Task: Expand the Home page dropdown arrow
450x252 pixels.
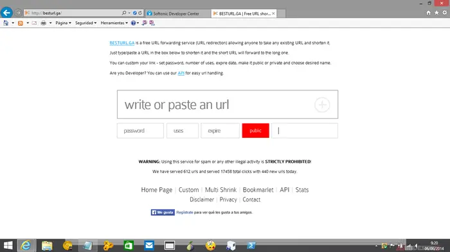Action: pos(13,23)
